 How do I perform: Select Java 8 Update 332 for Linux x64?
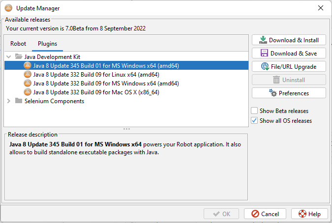[96, 75]
